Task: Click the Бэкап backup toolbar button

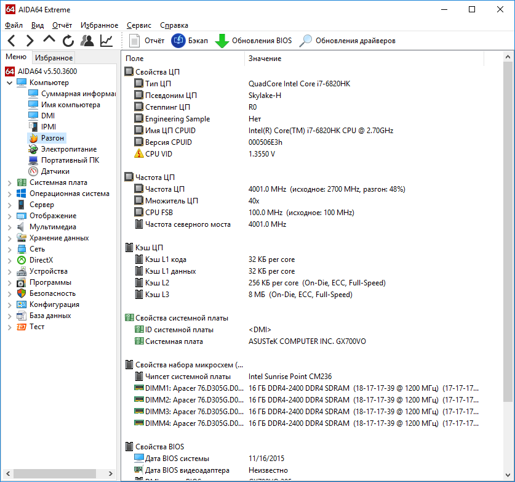Action: tap(190, 41)
